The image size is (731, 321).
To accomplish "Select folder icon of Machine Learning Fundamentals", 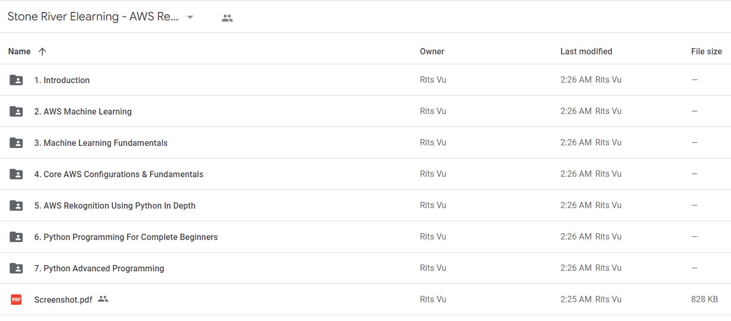I will [16, 143].
